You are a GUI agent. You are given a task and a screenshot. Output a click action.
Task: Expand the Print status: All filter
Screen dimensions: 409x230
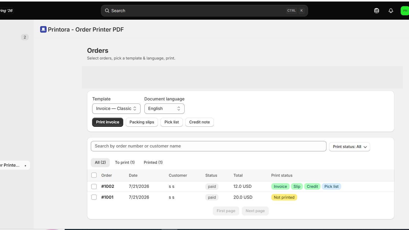point(349,147)
